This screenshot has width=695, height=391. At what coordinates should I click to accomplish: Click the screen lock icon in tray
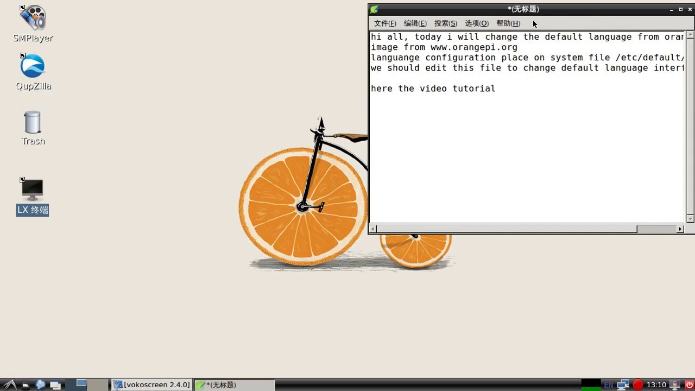click(x=675, y=385)
